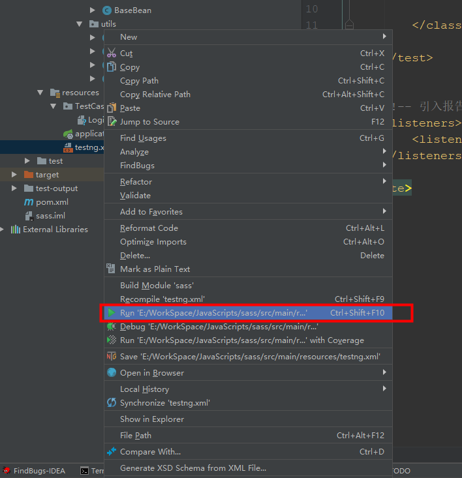Screen dimensions: 462x478
Task: Expand the target folder
Action: click(x=14, y=174)
